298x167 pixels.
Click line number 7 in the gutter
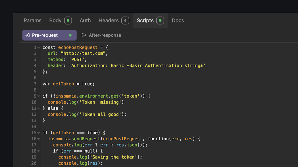pyautogui.click(x=35, y=84)
